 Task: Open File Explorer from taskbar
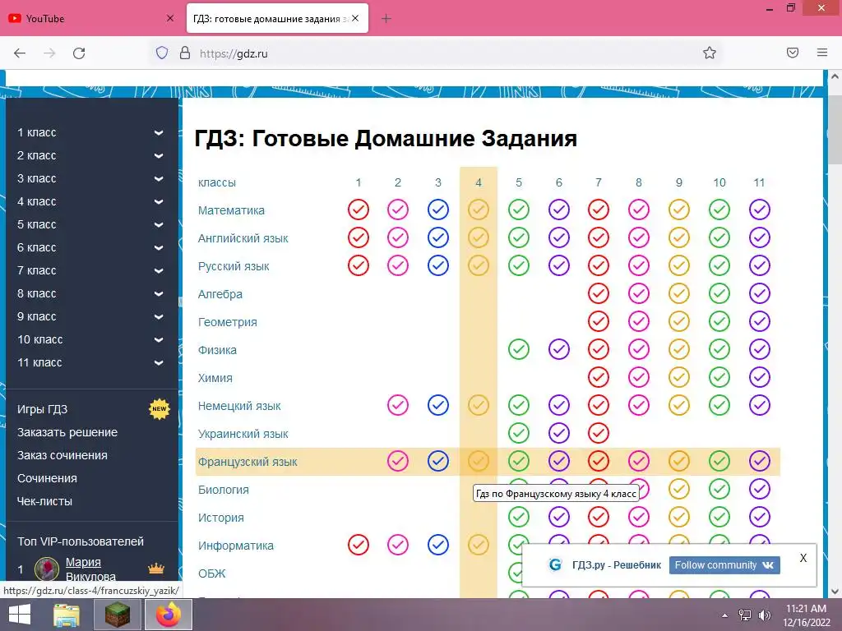[67, 615]
